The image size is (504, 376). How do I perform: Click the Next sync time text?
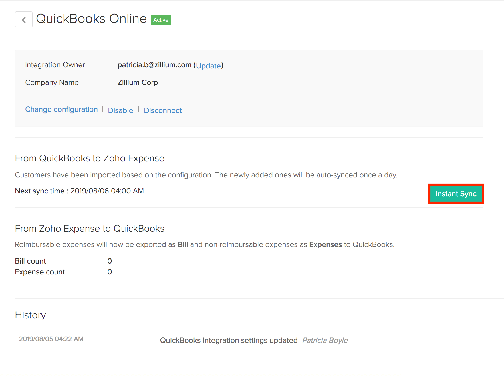79,191
